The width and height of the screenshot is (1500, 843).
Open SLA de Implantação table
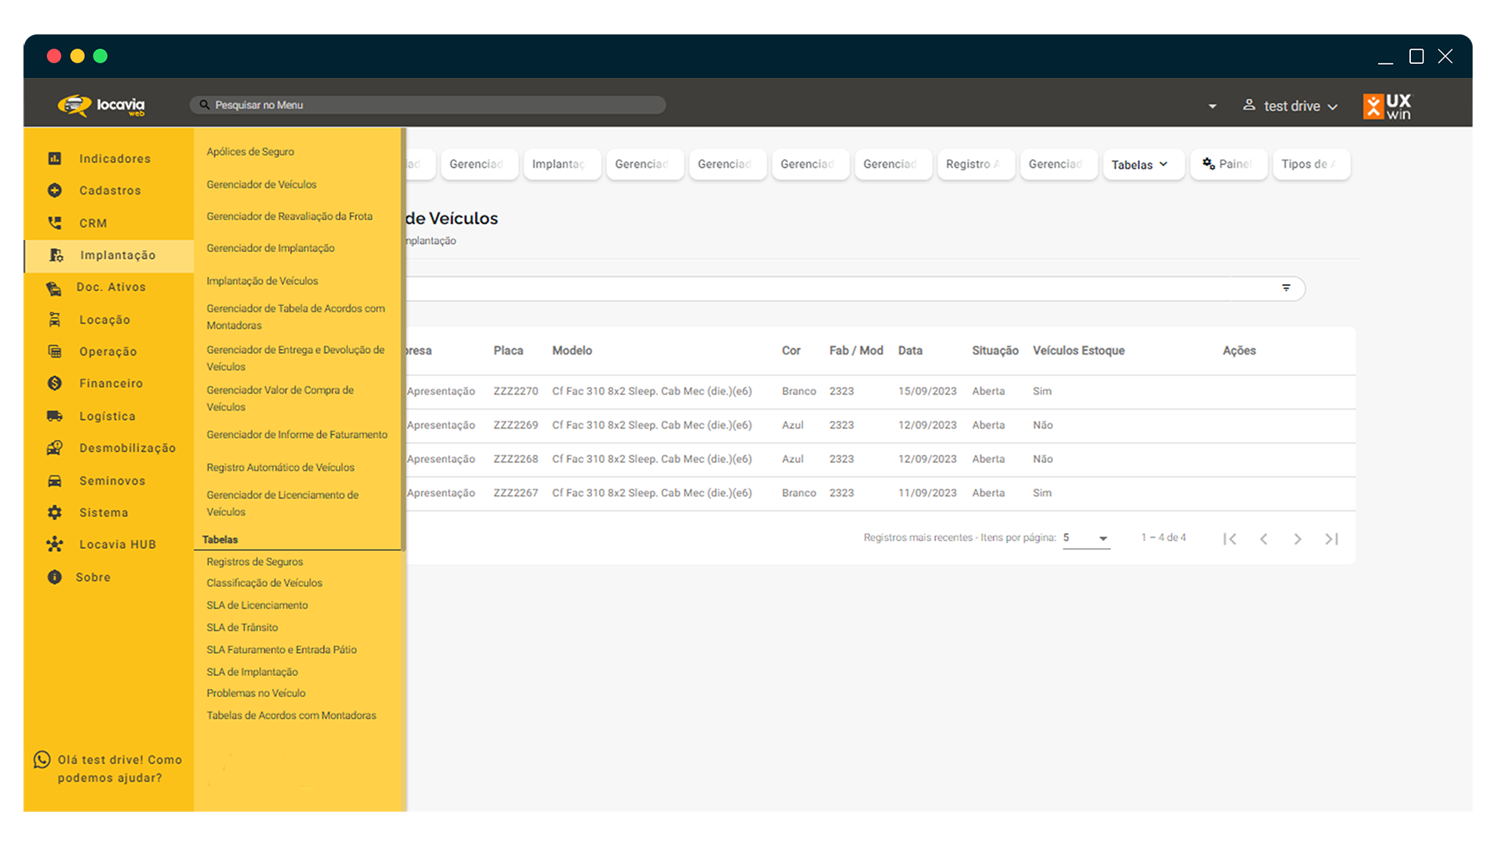(252, 672)
